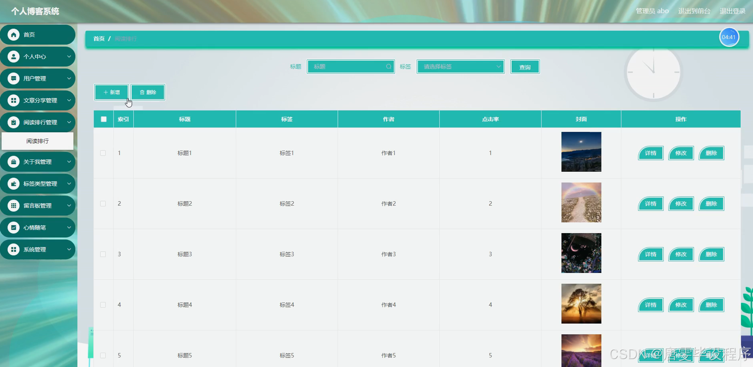Screen dimensions: 753x367
Task: Click the 查询 search button
Action: pyautogui.click(x=525, y=67)
